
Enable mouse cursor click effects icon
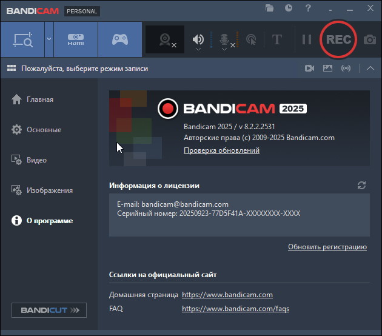point(251,40)
